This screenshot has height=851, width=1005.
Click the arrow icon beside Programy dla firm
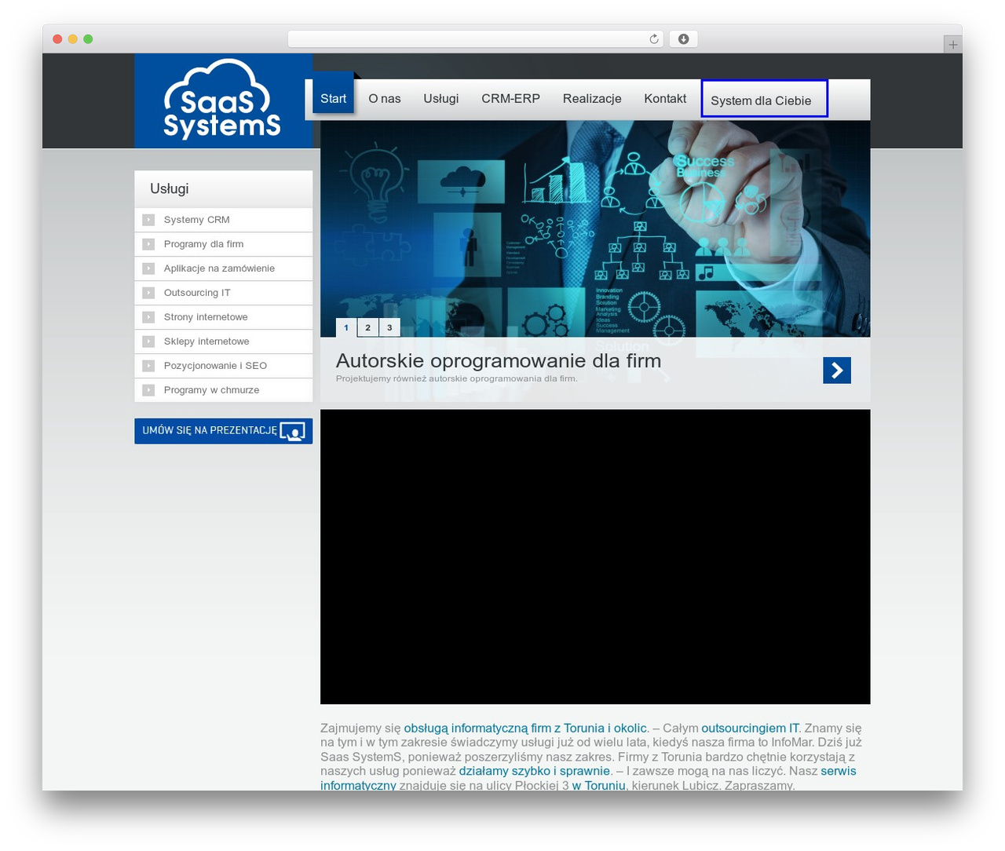coord(148,244)
